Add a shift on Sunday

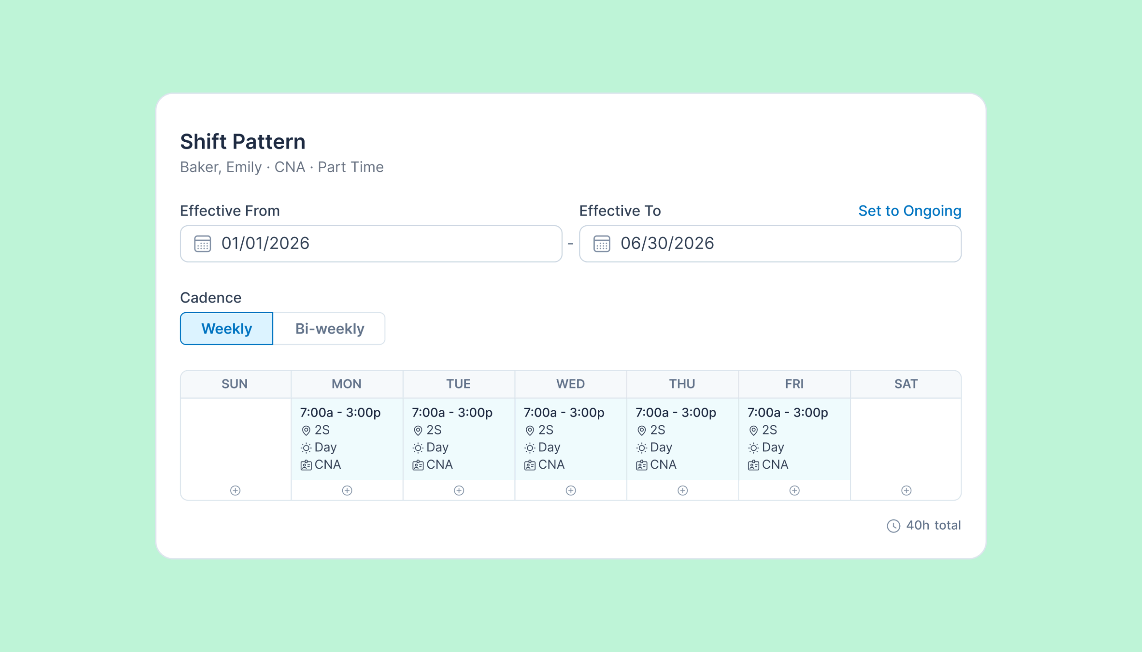(235, 491)
